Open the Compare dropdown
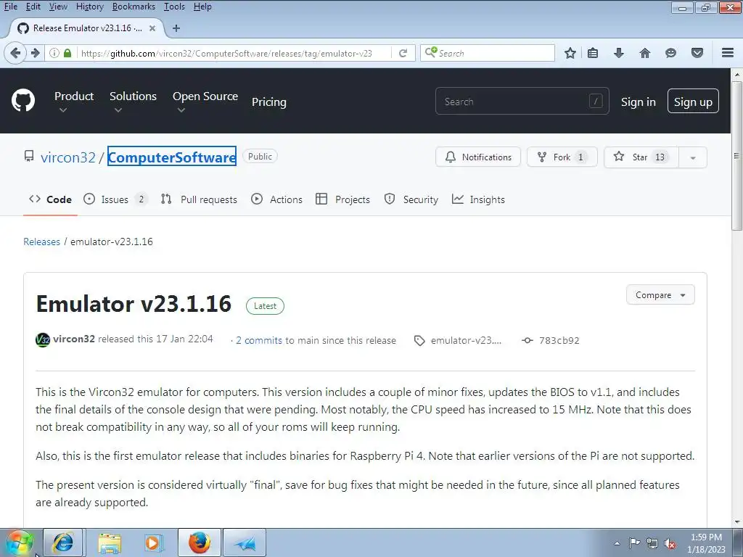This screenshot has height=557, width=743. tap(660, 294)
